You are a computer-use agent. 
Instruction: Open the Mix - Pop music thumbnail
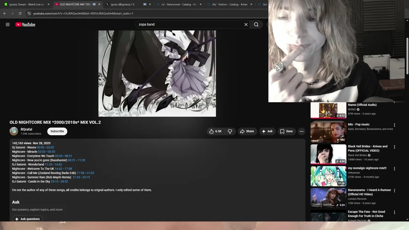click(x=328, y=132)
